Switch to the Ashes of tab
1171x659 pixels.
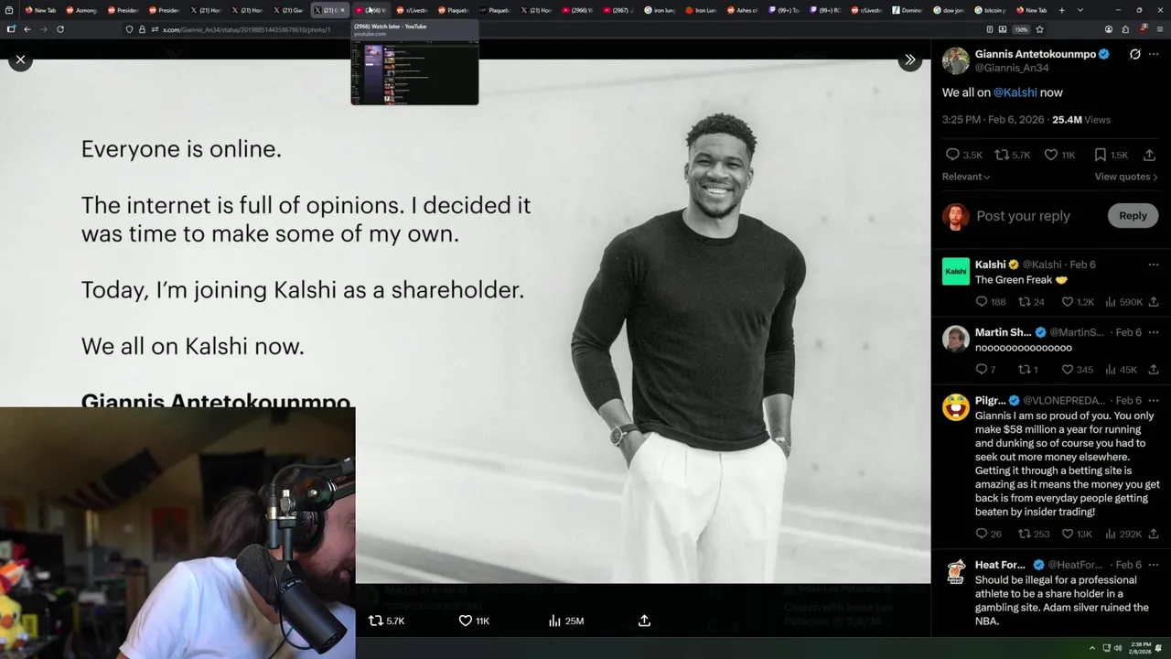[742, 10]
